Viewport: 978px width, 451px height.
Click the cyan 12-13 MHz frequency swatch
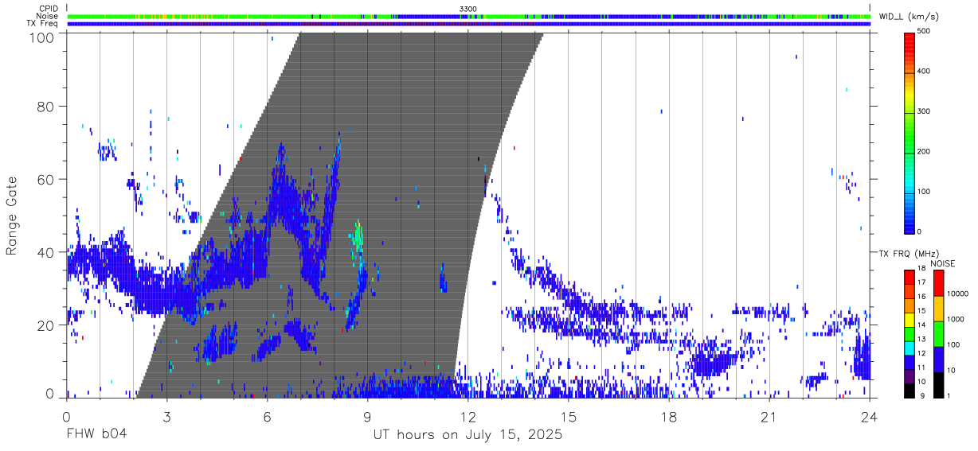tap(909, 348)
